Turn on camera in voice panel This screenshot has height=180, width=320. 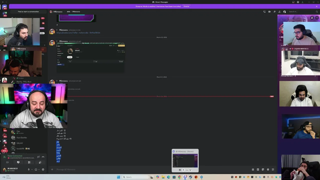coord(7,162)
